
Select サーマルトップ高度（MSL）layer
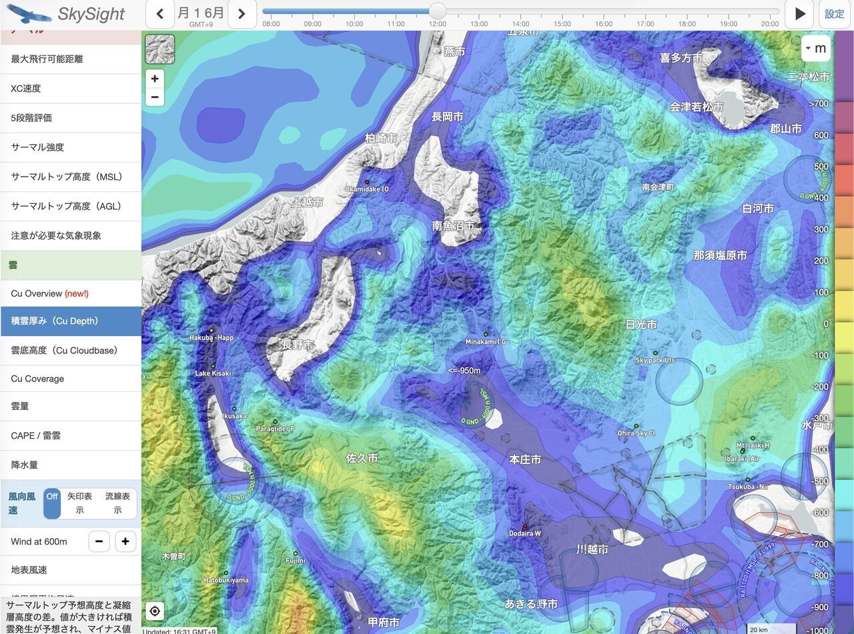coord(71,177)
